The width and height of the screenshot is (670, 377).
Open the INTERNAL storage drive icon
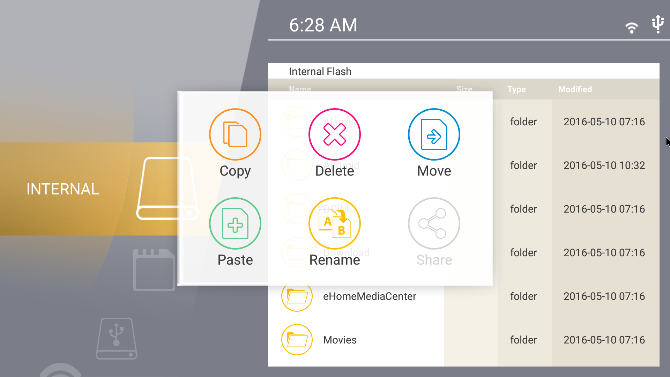coord(167,188)
